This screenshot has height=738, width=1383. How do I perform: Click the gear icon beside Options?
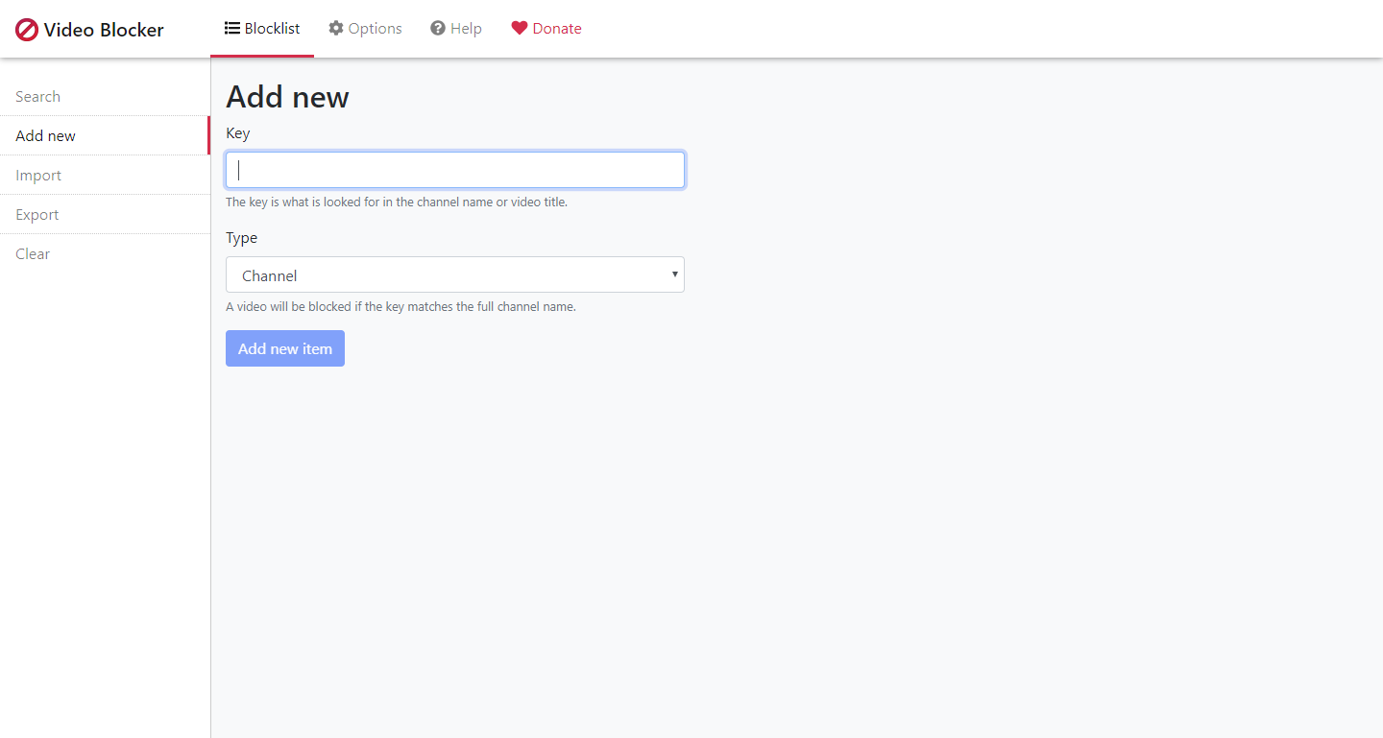[336, 28]
